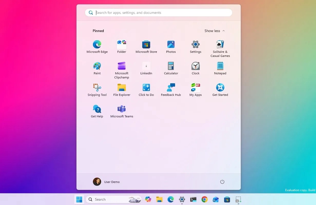Open File Explorer from the Pinned grid
The width and height of the screenshot is (316, 205).
122,90
